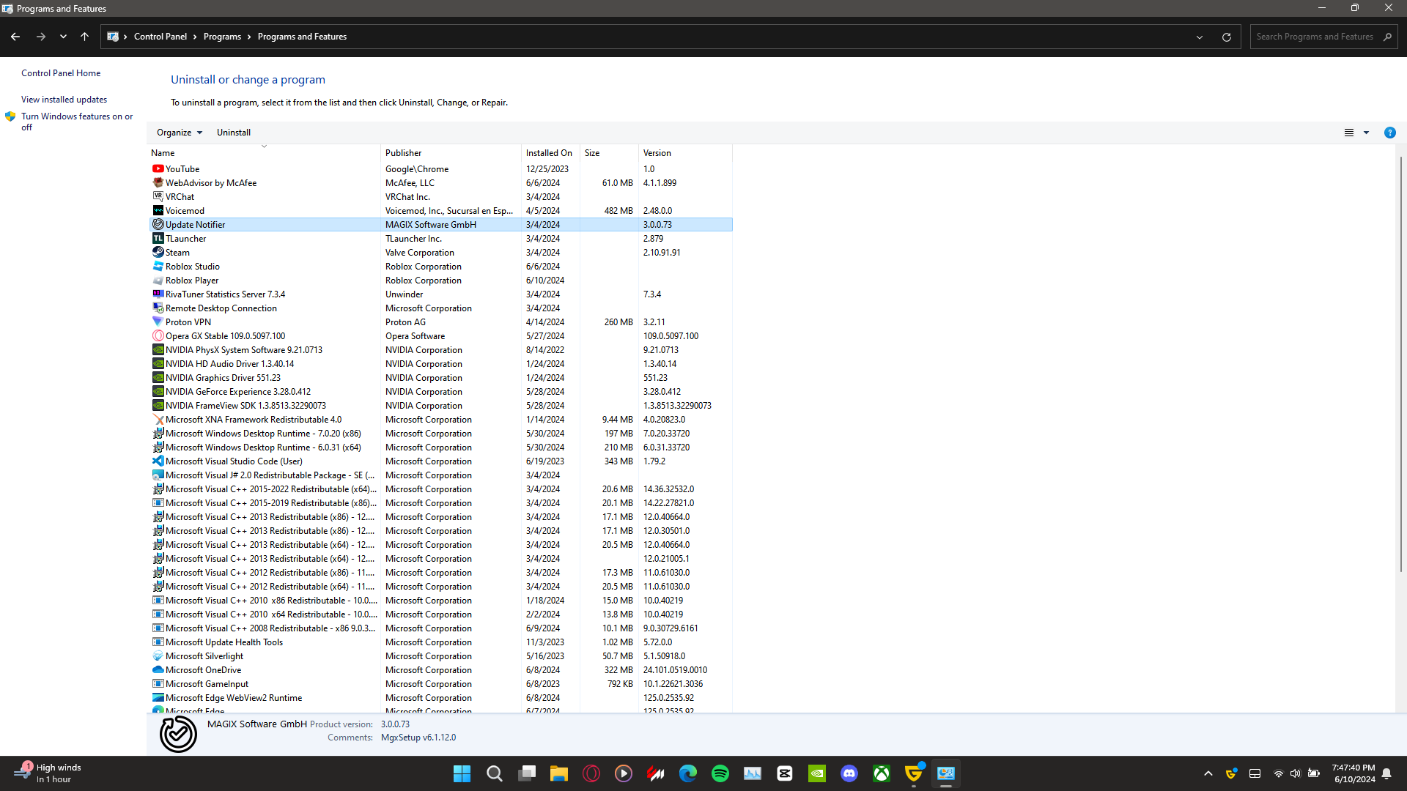Expand the view options dropdown arrow
Screen dimensions: 1407x791
(1366, 133)
